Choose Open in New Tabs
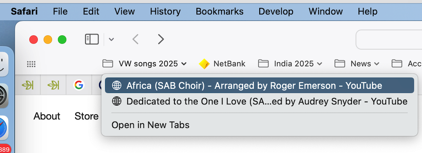422x153 pixels. (x=151, y=125)
